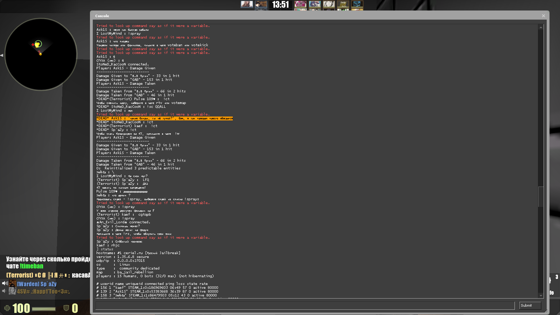The image size is (560, 315).
Task: Click the armor shield icon in HUD
Action: [66, 308]
